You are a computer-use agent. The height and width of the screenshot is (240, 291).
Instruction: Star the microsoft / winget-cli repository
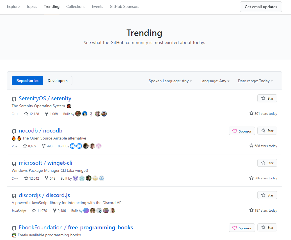point(267,163)
